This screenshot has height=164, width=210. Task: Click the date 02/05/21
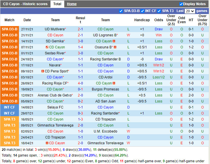tap(27, 131)
